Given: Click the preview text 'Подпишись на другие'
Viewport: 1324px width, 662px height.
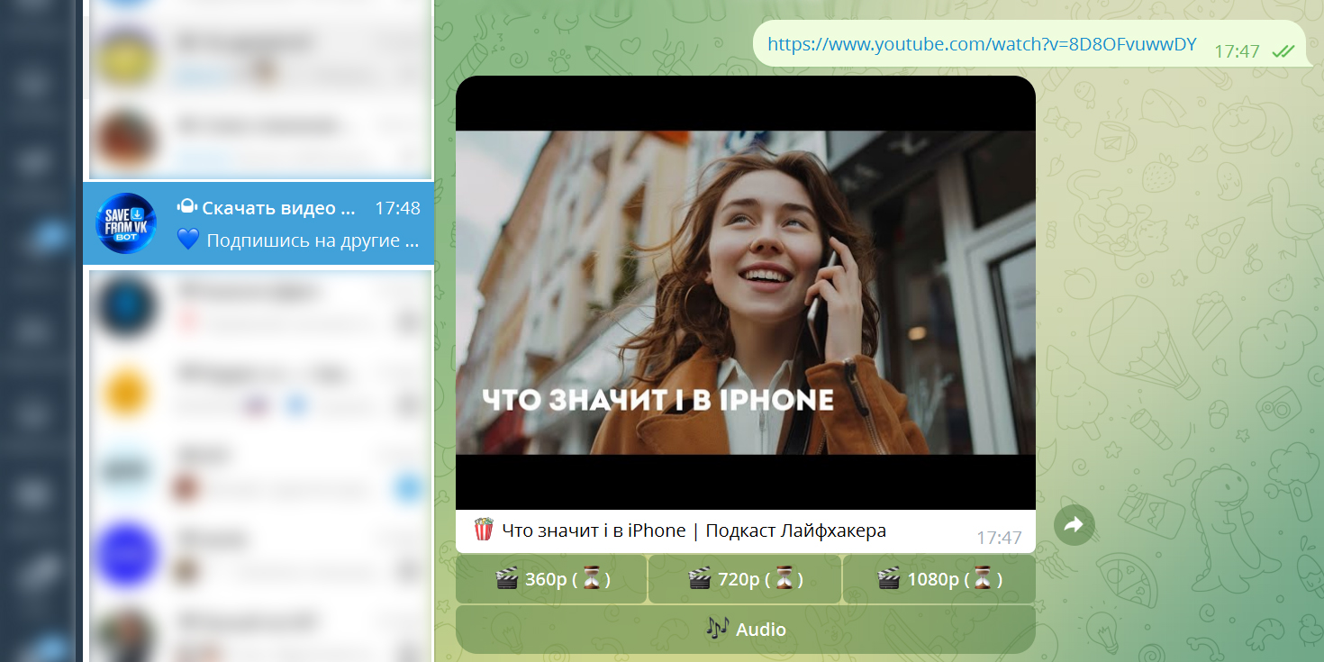Looking at the screenshot, I should coord(313,240).
